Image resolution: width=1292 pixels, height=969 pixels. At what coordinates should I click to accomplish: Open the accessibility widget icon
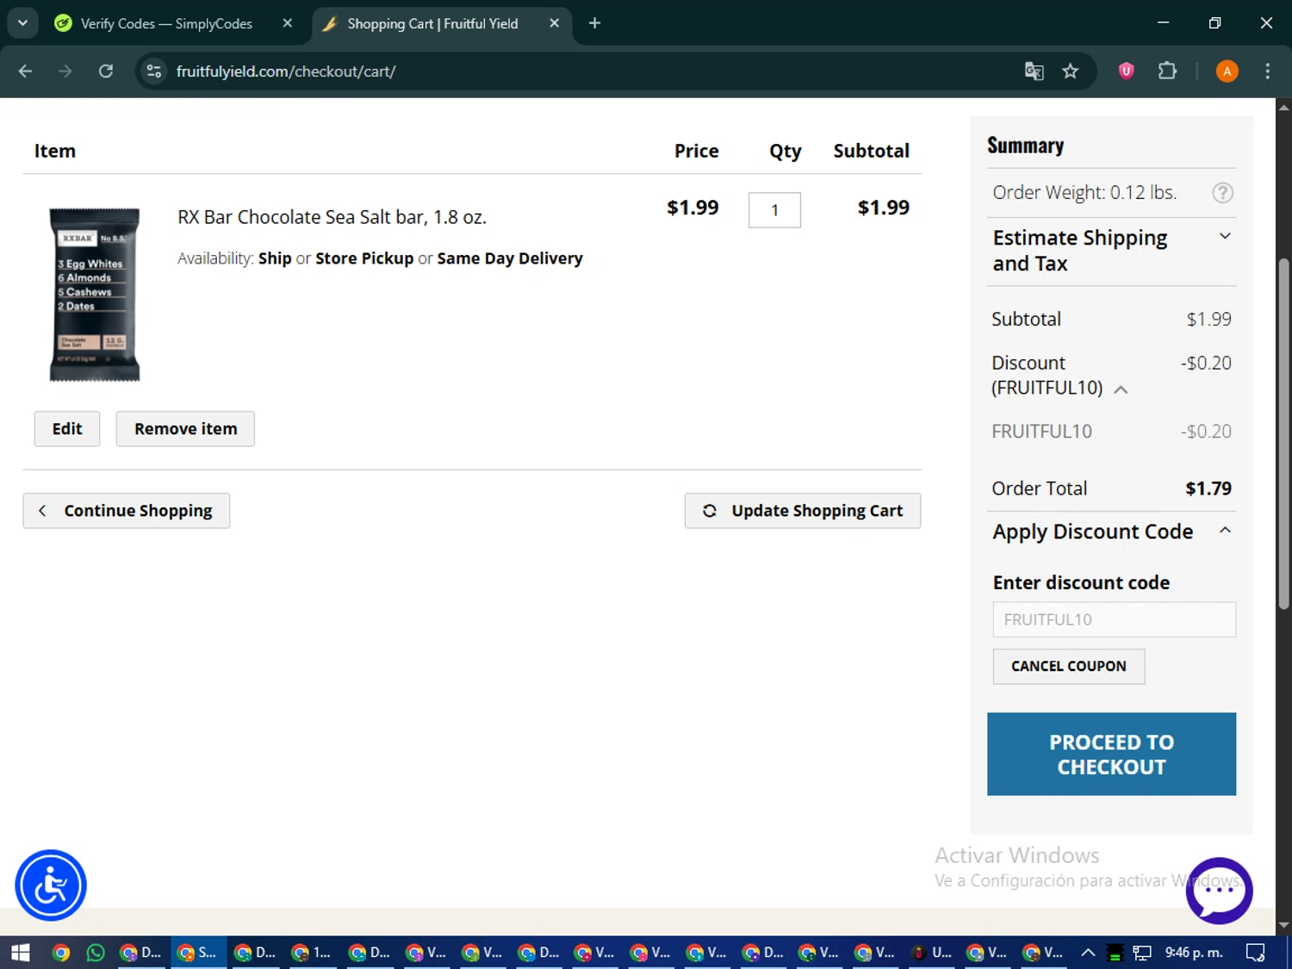coord(51,885)
